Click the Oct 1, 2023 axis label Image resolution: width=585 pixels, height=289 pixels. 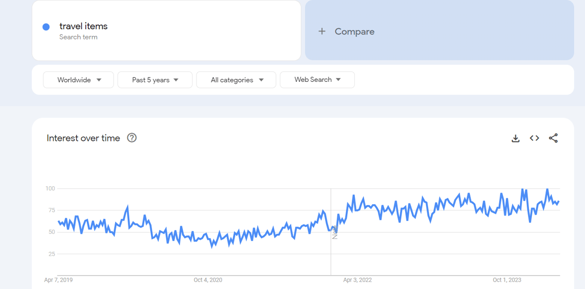pos(507,280)
